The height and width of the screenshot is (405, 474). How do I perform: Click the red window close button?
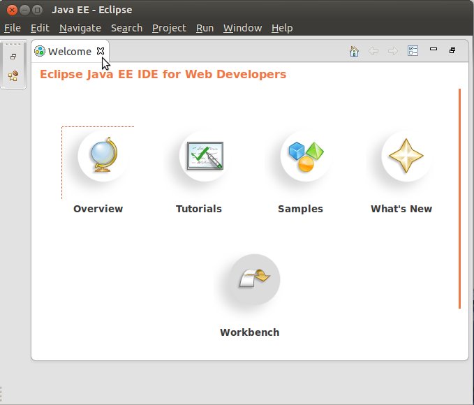(12, 10)
